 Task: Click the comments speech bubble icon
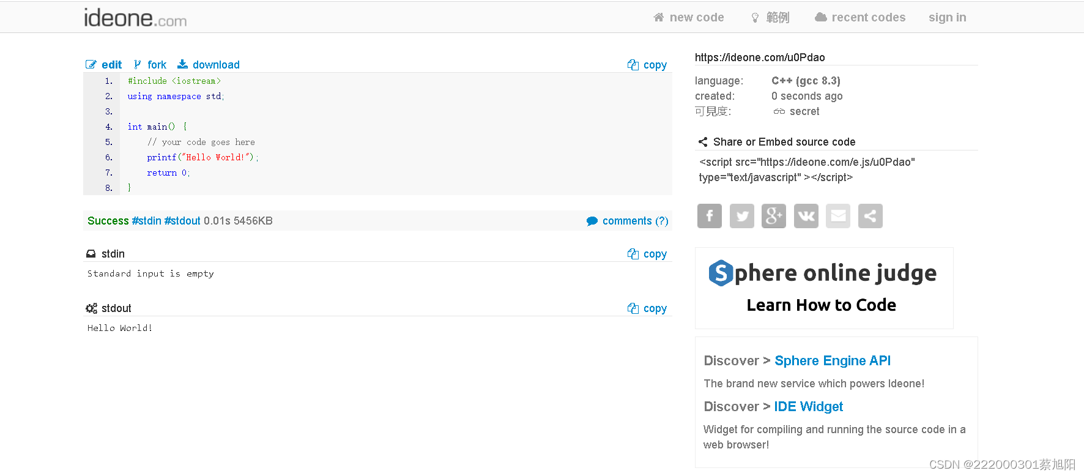(x=592, y=221)
